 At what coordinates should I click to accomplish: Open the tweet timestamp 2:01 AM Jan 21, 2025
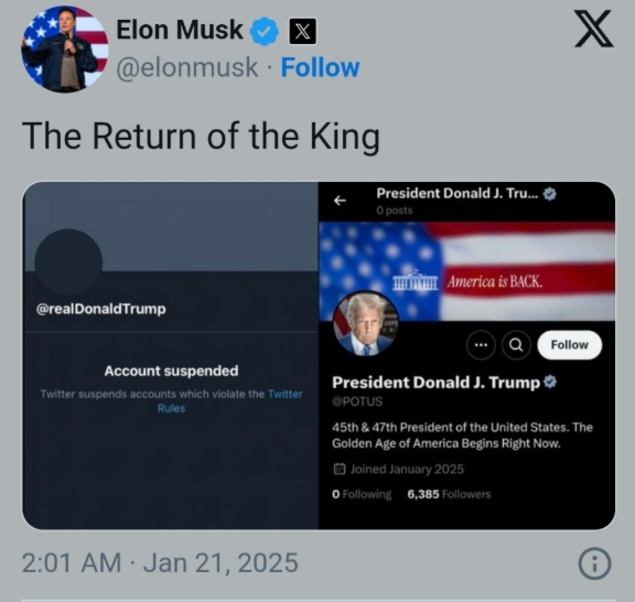160,563
